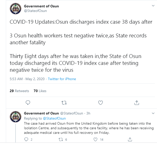The height and width of the screenshot is (144, 157).
Task: Click Government of Osun name on main tweet
Action: pyautogui.click(x=41, y=6)
